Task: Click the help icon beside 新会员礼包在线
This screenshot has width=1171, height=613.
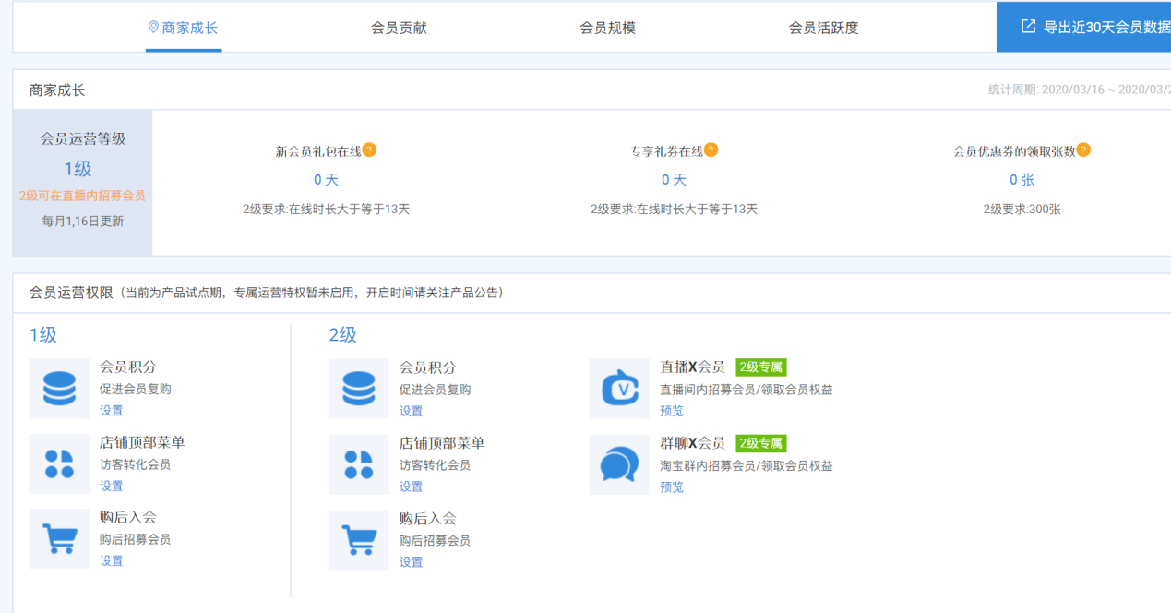Action: (369, 150)
